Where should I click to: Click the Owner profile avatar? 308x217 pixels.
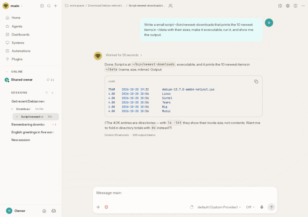tap(9, 211)
